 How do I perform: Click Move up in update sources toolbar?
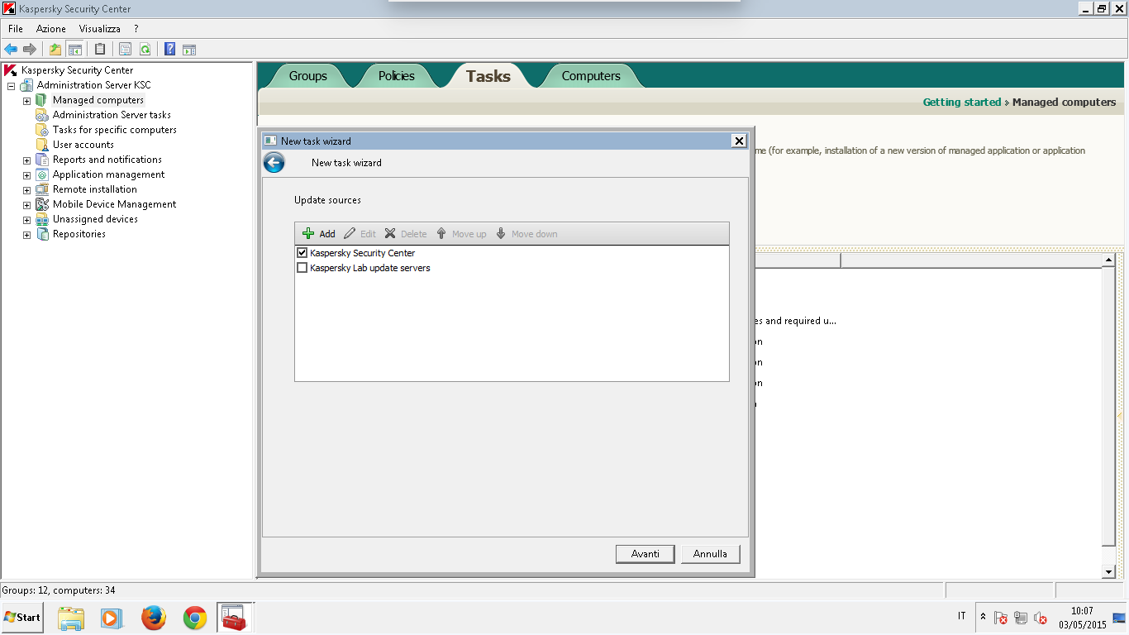tap(461, 234)
